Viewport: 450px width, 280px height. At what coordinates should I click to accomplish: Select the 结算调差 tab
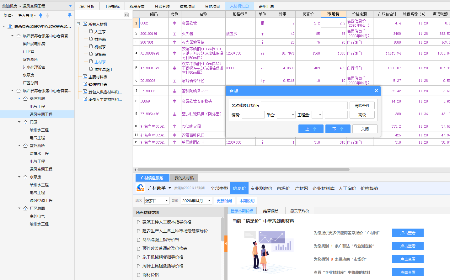coord(271,211)
